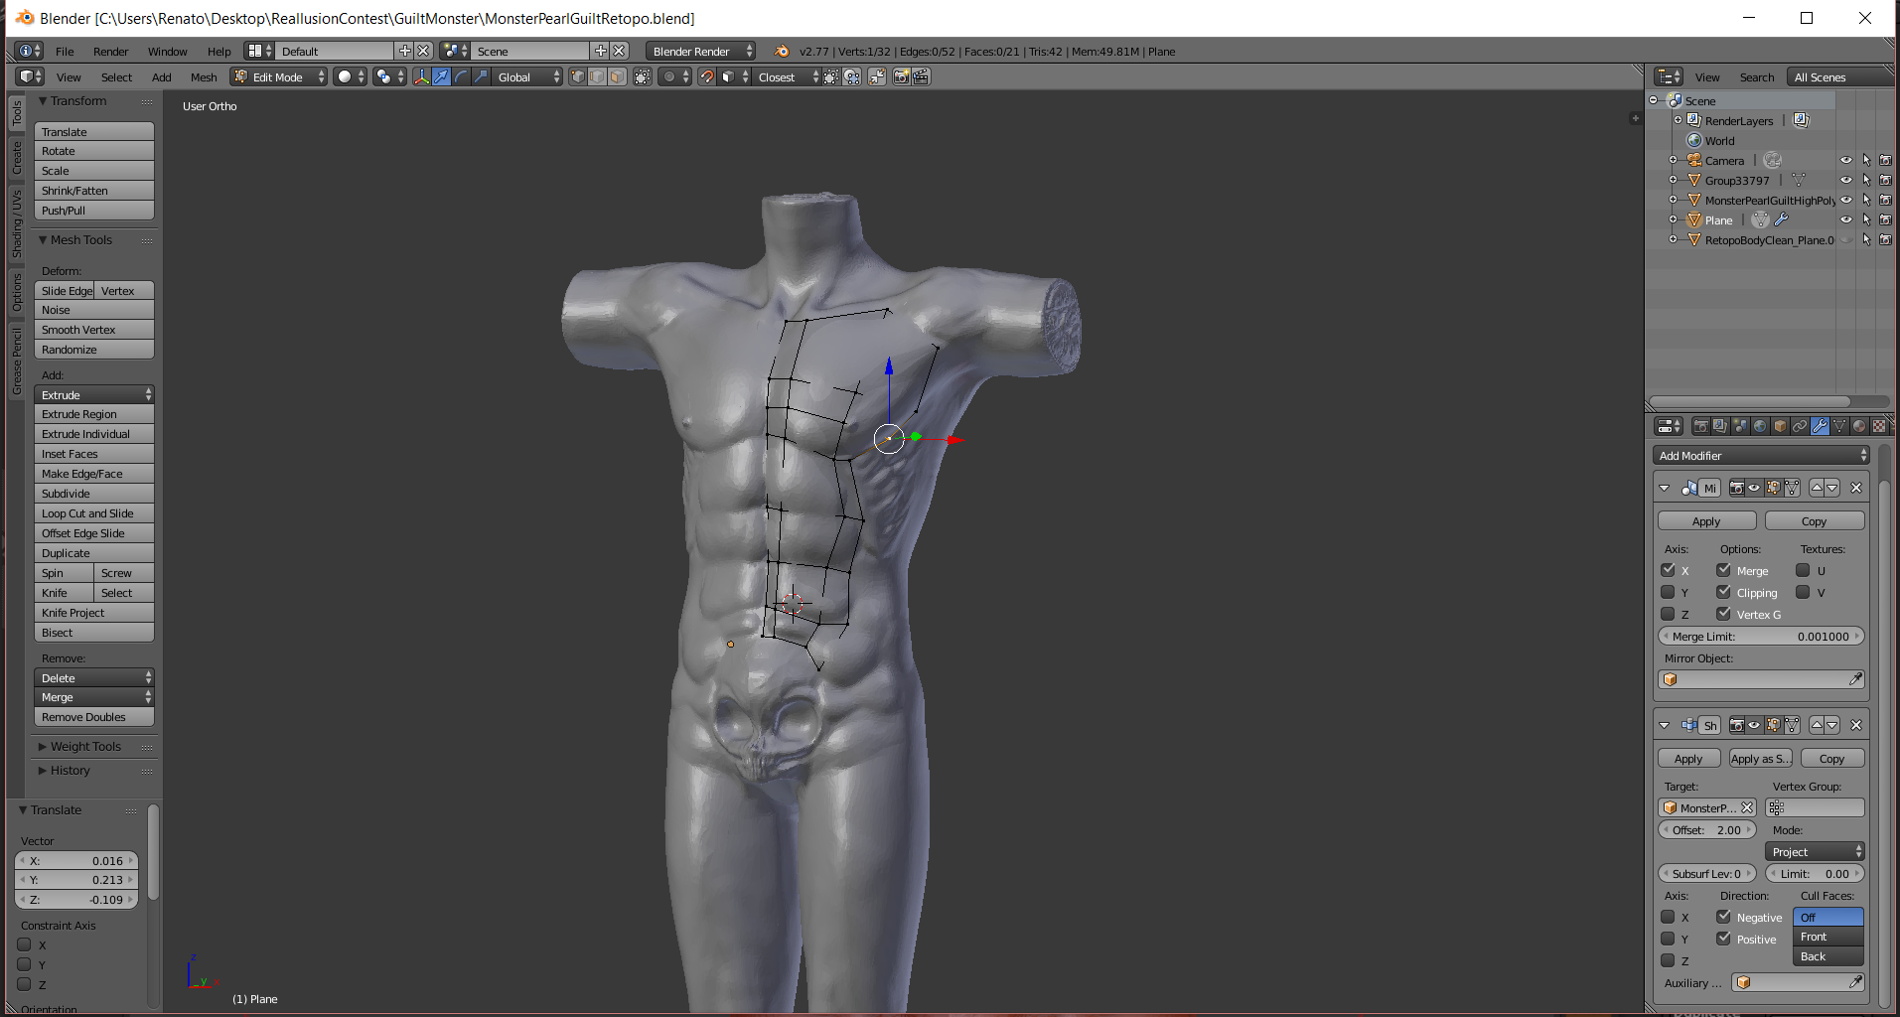Open the Closest snap target dropdown
This screenshot has height=1017, width=1900.
788,76
